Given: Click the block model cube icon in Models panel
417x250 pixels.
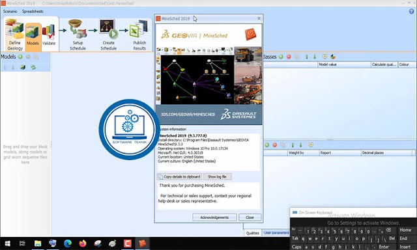Looking at the screenshot, I should (x=23, y=68).
